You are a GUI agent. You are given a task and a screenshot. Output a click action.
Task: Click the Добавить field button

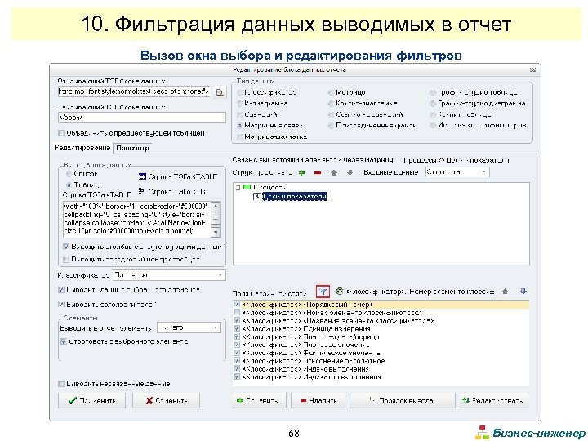coord(259,400)
